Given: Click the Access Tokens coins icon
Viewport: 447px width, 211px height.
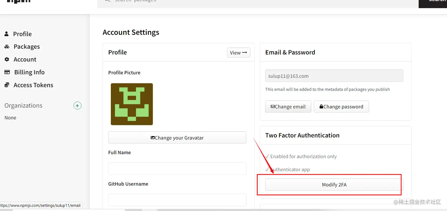Looking at the screenshot, I should (x=7, y=85).
